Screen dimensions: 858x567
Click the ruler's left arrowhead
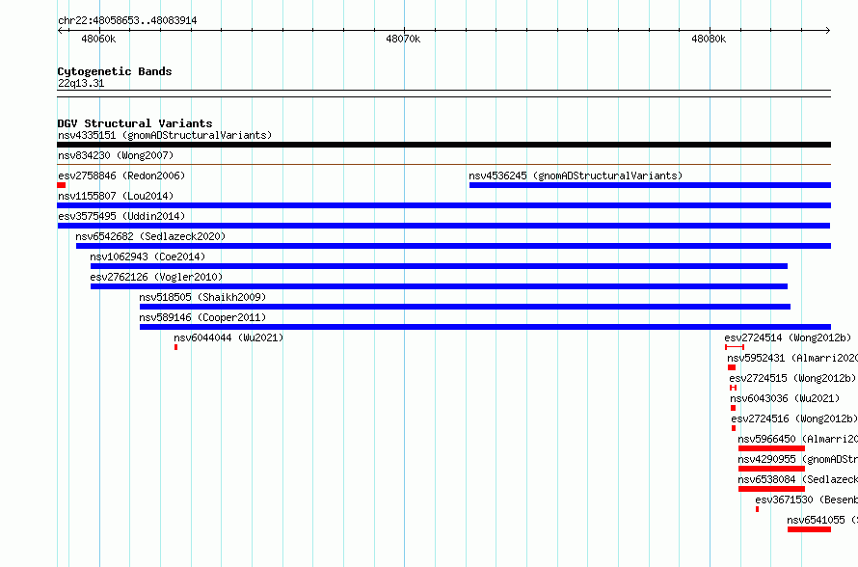coord(60,30)
